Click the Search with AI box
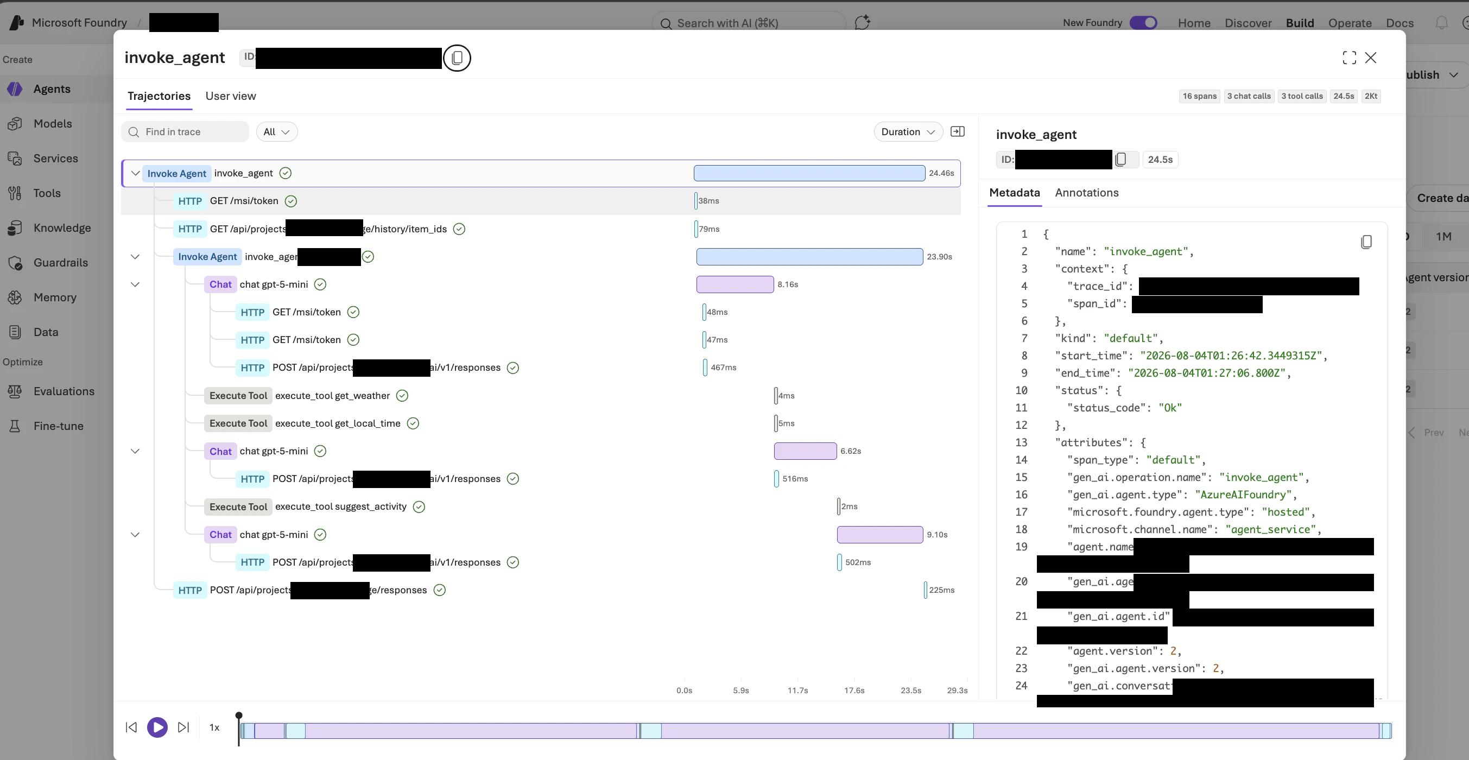The height and width of the screenshot is (760, 1469). pyautogui.click(x=749, y=23)
